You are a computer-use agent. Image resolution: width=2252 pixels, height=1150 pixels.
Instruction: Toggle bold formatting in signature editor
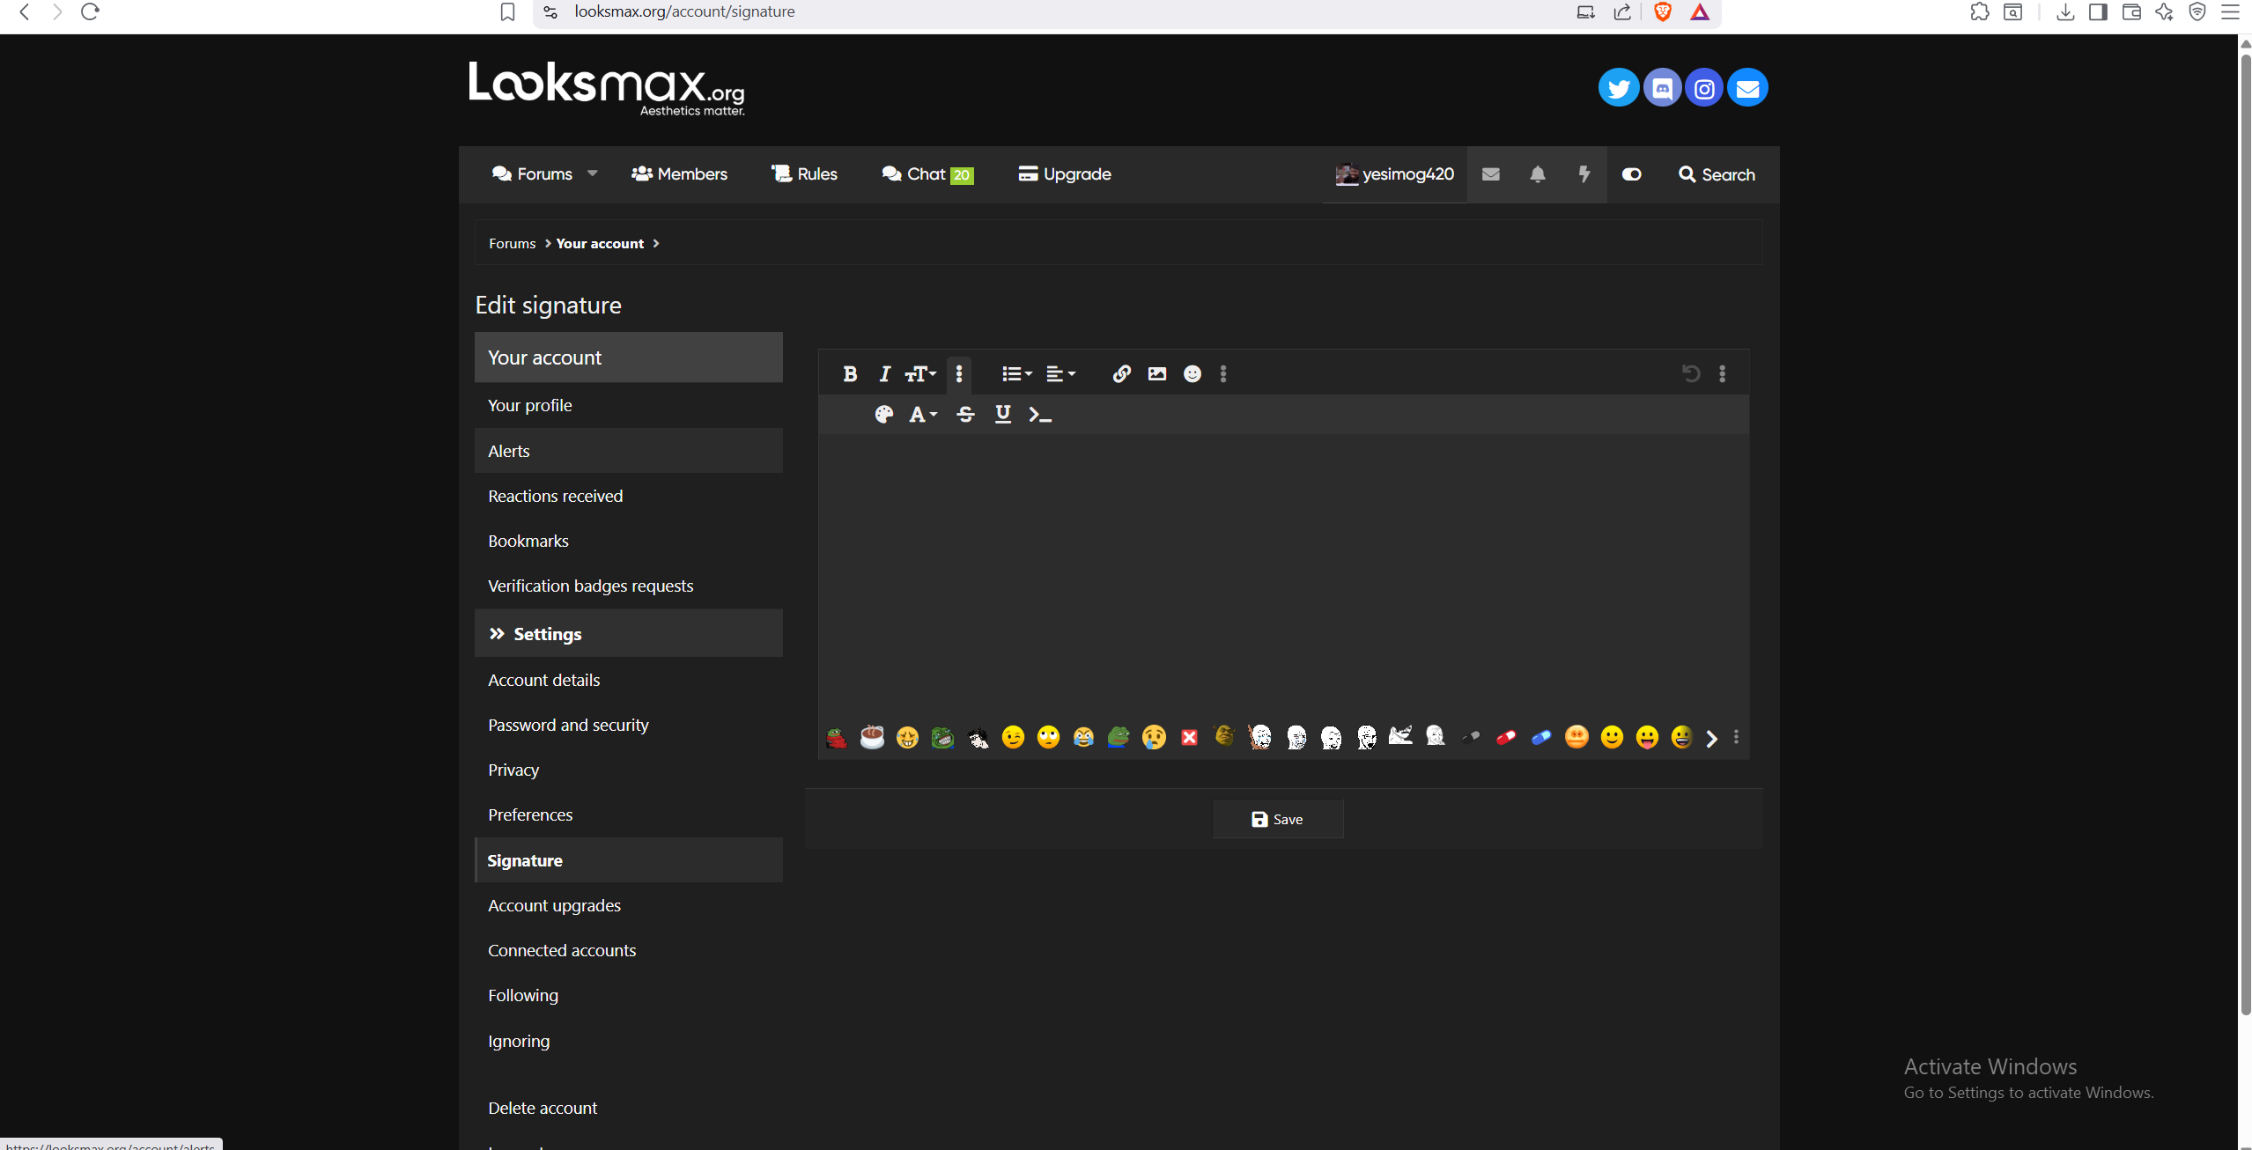coord(849,374)
